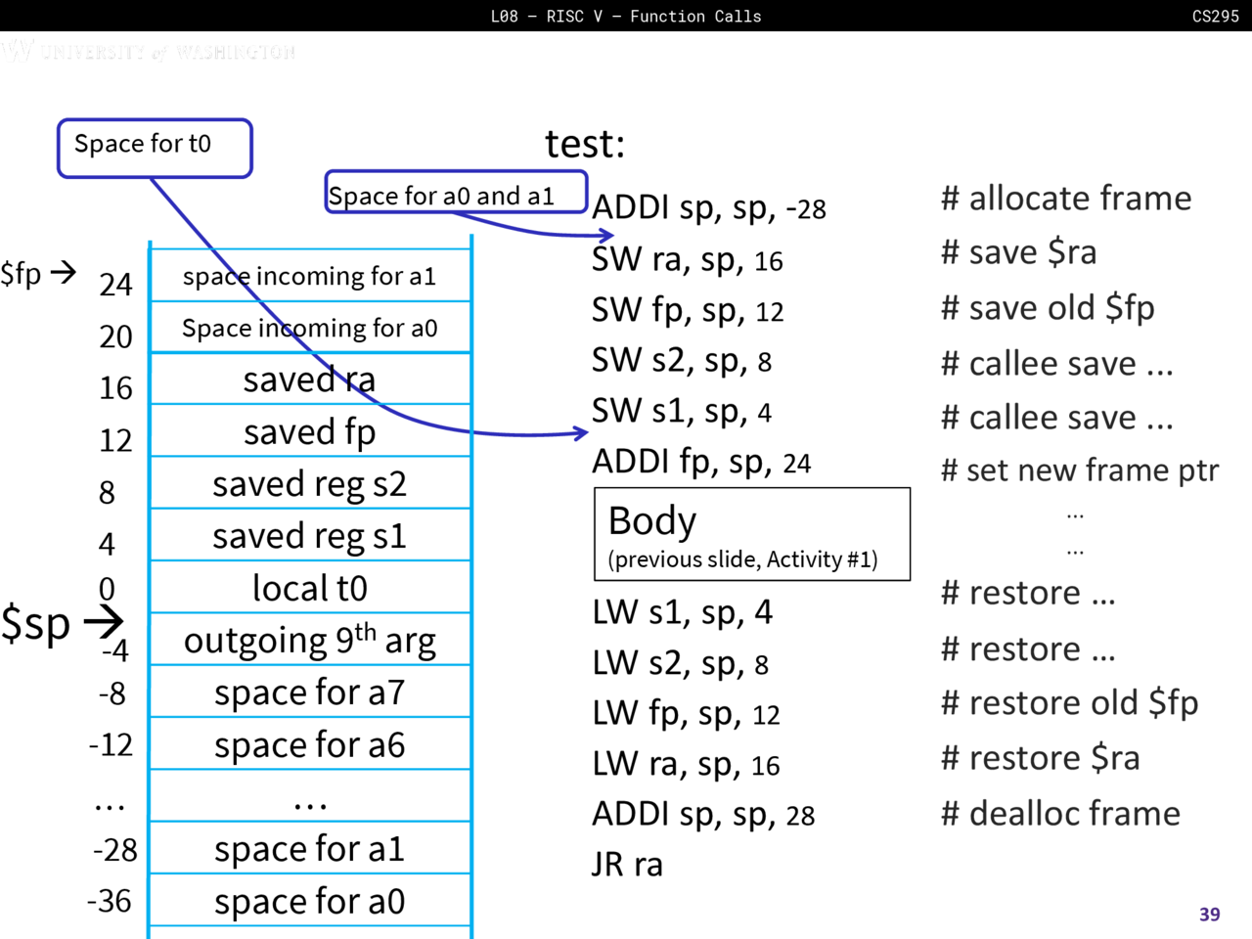This screenshot has height=939, width=1252.
Task: Click the 'saved fp' stack cell
Action: (309, 431)
